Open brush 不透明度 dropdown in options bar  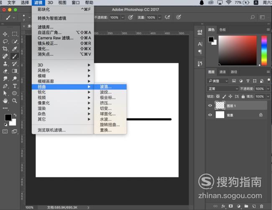coord(123,17)
